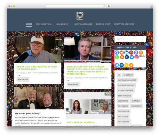This screenshot has width=160, height=136.
Task: Click the Instagram icon in the share widget
Action: pos(136,57)
